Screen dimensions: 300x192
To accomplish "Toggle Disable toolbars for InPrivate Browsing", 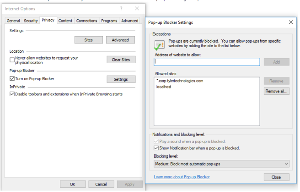I will 12,94.
